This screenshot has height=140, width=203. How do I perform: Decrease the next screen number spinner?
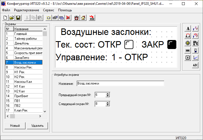pyautogui.click(x=108, y=105)
